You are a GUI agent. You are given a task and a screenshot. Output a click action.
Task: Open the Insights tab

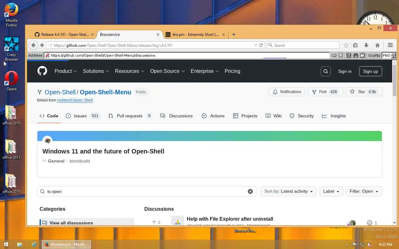pyautogui.click(x=334, y=116)
